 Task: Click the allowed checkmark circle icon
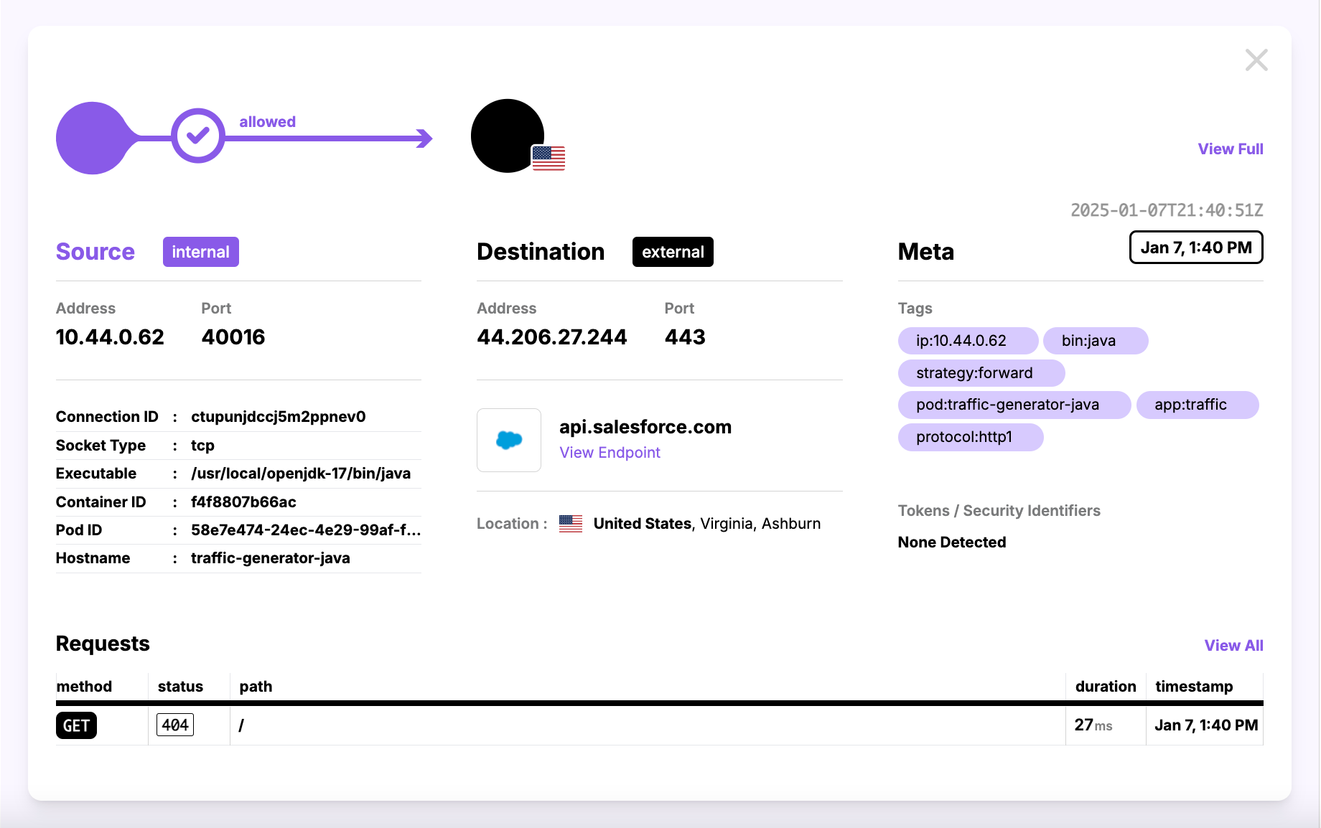coord(197,136)
